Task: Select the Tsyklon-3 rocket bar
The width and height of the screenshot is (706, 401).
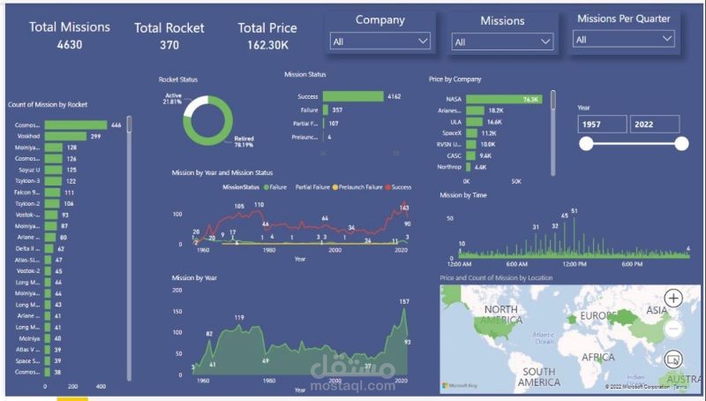Action: pos(53,181)
